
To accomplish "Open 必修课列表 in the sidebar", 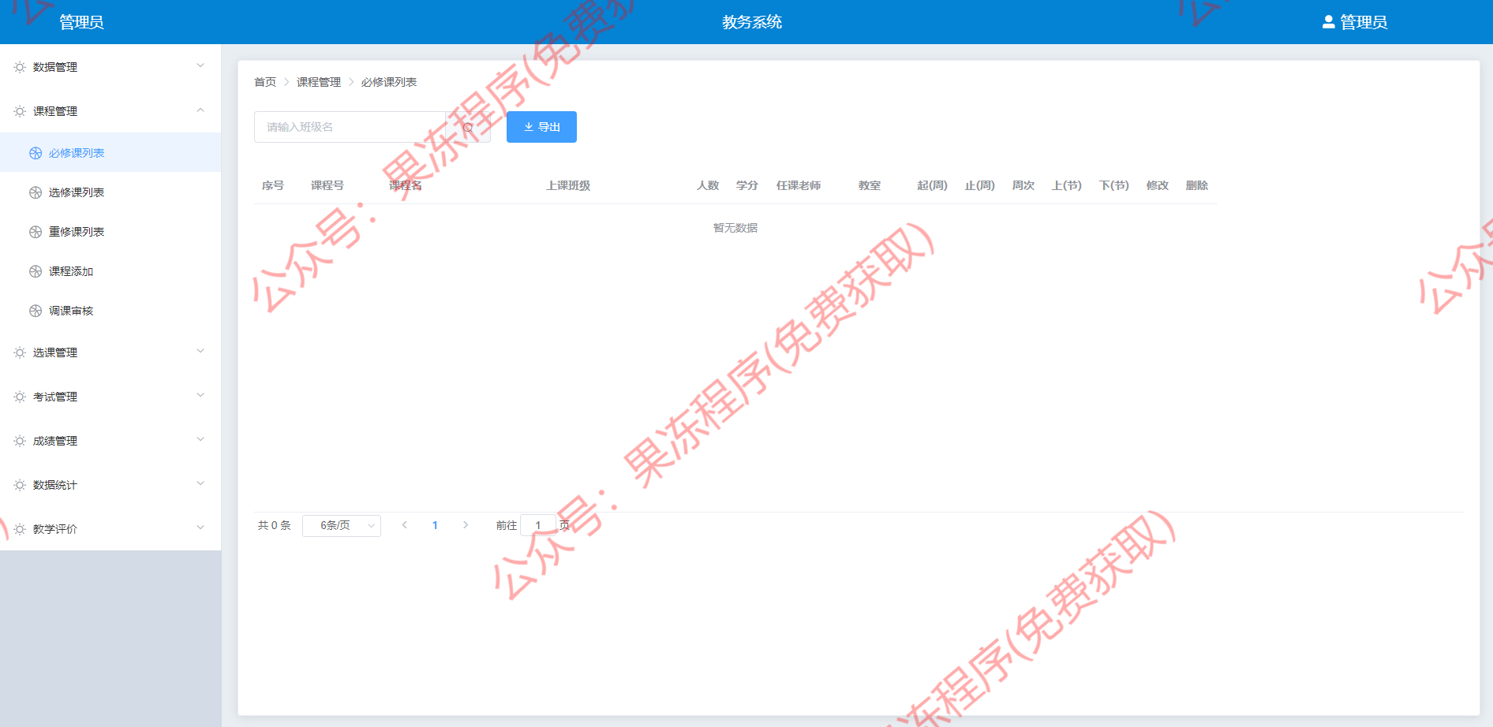I will 110,153.
